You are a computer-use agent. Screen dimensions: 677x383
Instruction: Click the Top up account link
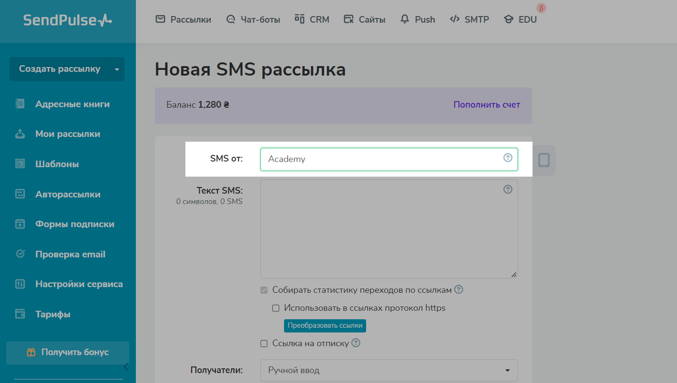click(486, 105)
